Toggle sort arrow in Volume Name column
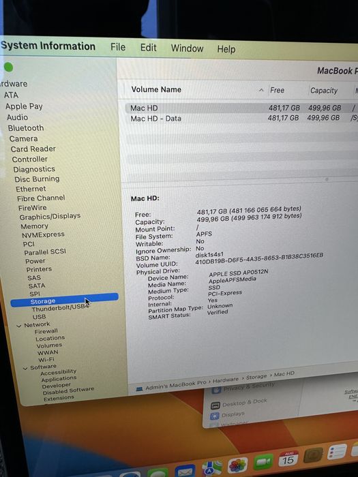This screenshot has height=477, width=358. point(261,90)
